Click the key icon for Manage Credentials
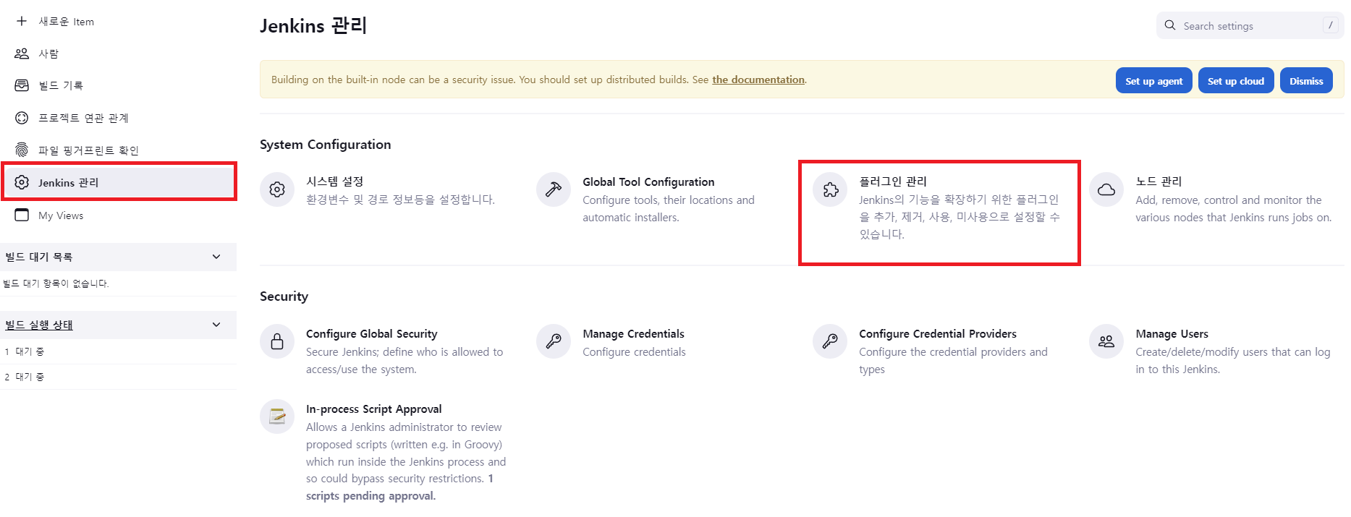This screenshot has width=1351, height=517. pyautogui.click(x=554, y=341)
